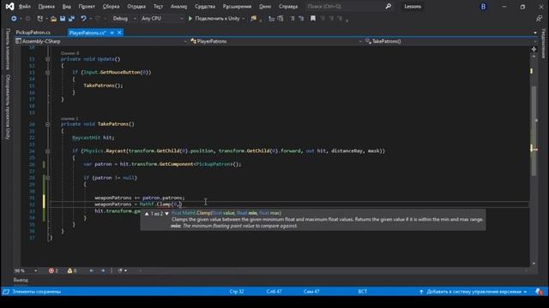Show previous Clamp overload with up arrow
Viewport: 549px width, 308px height.
[x=147, y=213]
